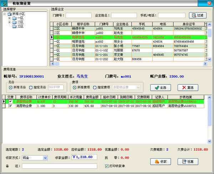Click the door number cell 01-1-201
Viewport: 214px width, 174px height.
pos(104,54)
